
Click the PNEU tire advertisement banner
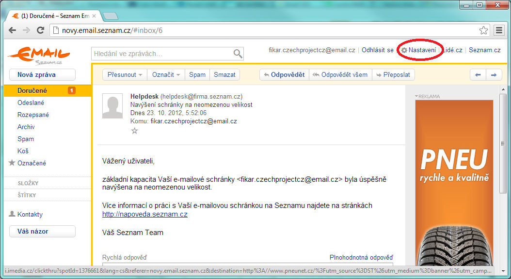454,183
